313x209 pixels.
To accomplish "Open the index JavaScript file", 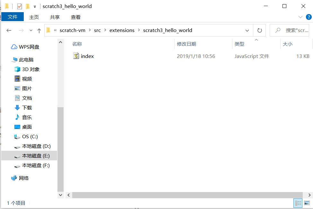I will click(87, 56).
